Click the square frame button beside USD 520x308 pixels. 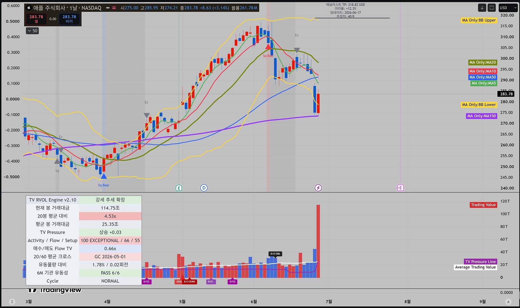(x=492, y=8)
